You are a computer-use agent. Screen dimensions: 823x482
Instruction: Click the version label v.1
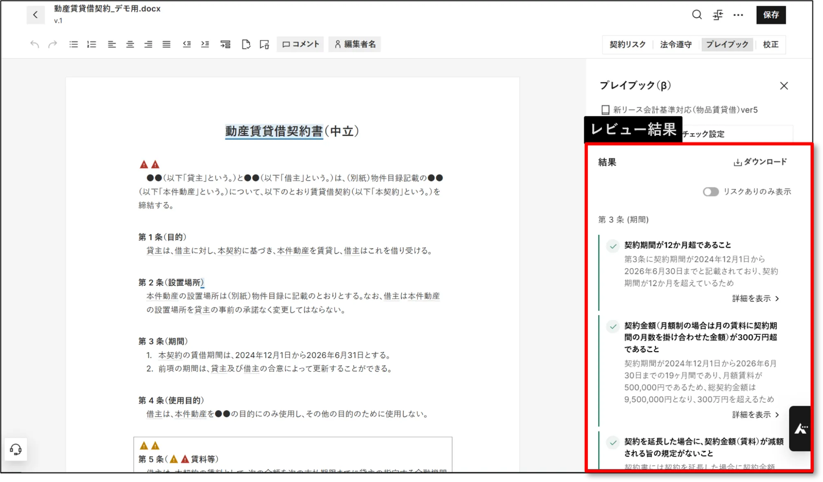58,21
